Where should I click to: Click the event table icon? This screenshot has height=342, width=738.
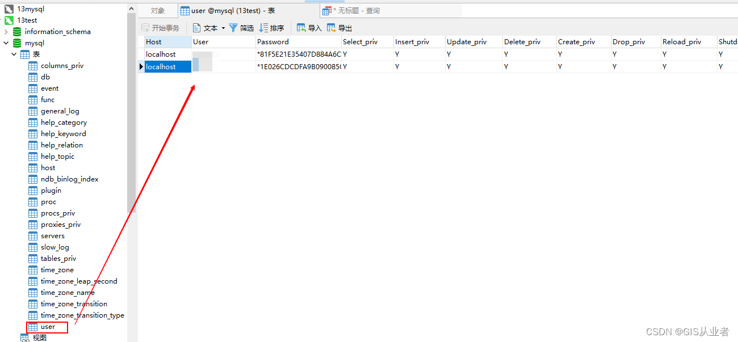33,88
